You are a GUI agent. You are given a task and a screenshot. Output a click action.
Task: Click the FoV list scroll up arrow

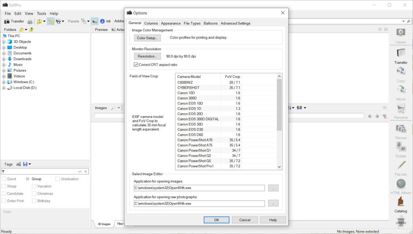pyautogui.click(x=279, y=76)
